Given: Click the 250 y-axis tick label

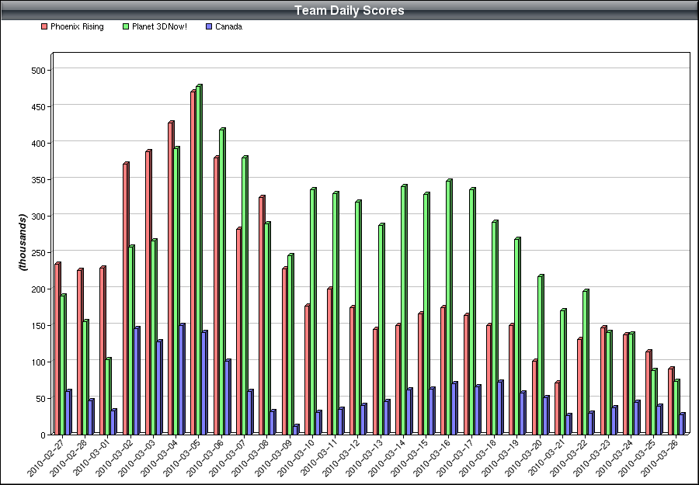Looking at the screenshot, I should [38, 252].
